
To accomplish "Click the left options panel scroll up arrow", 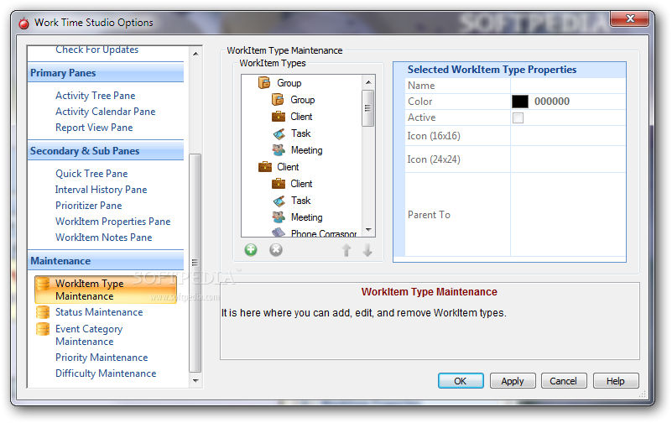I will [195, 54].
